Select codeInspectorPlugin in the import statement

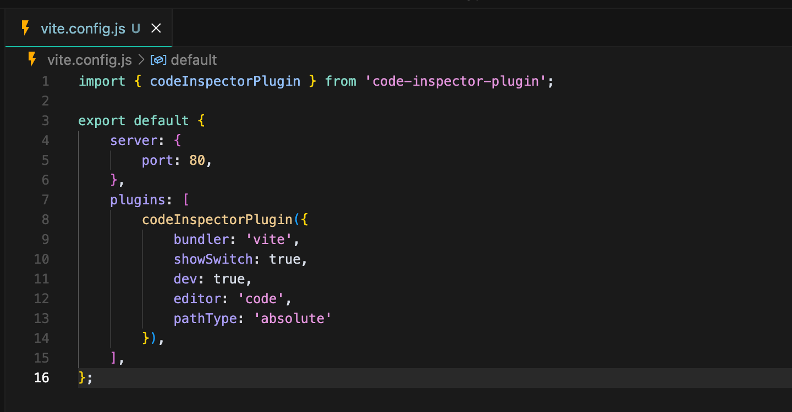click(x=225, y=81)
